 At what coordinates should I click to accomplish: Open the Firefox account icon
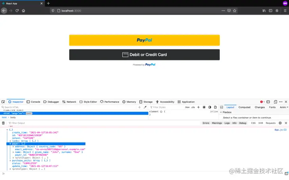coord(277,11)
